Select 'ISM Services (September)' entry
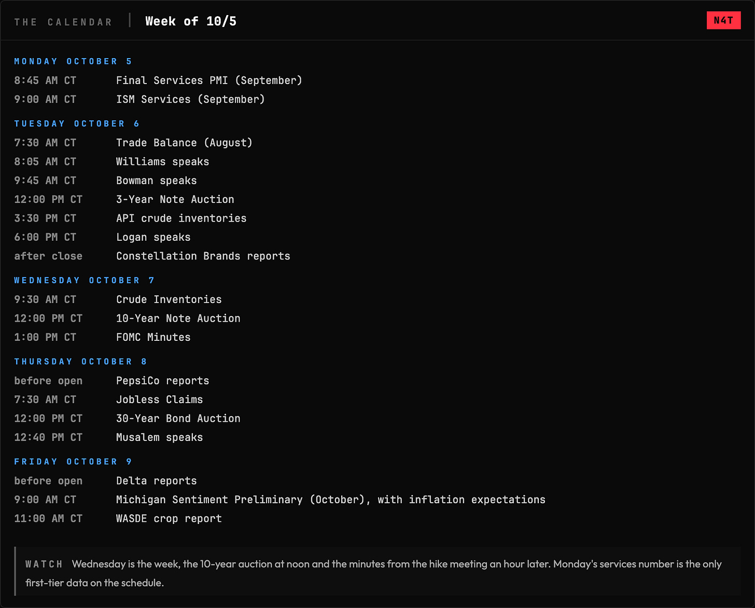 pos(190,99)
